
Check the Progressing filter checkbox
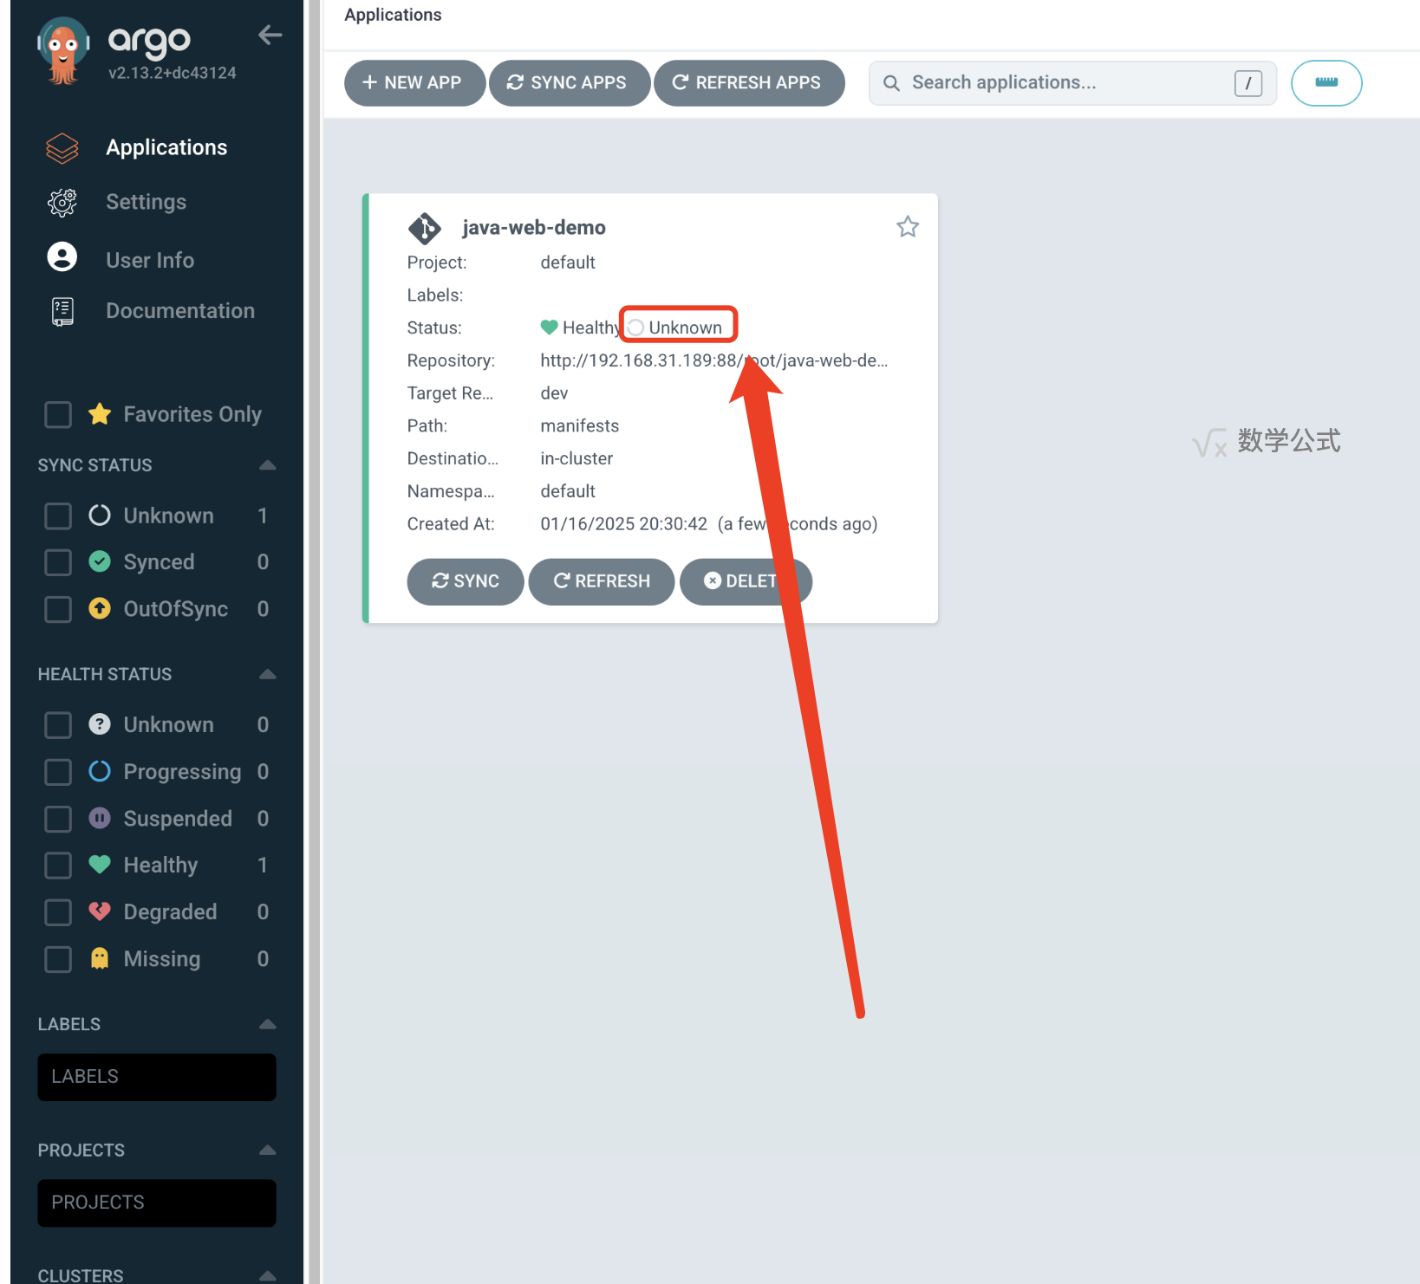point(58,771)
